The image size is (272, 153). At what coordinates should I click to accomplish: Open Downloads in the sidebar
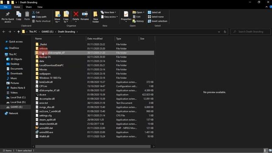pos(16,74)
